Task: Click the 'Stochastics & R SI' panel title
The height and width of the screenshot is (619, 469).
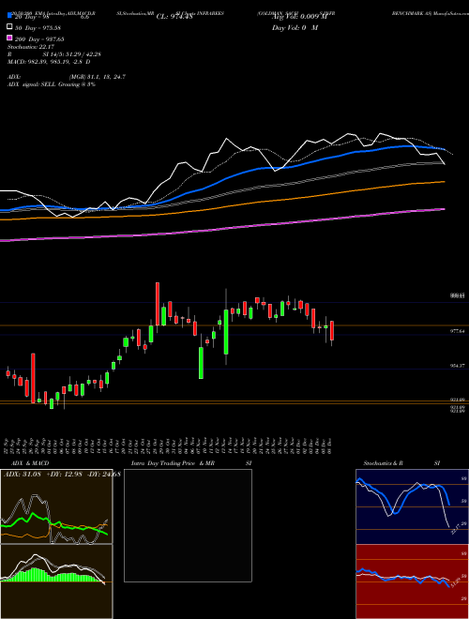Action: [x=401, y=463]
